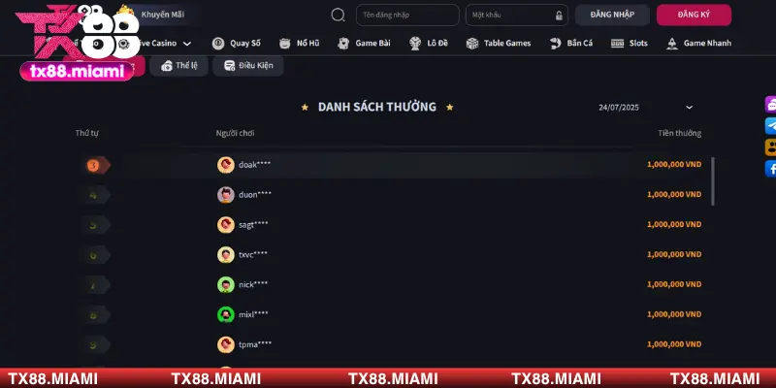Switch to the Thể lệ tab
776x388 pixels.
coord(179,66)
